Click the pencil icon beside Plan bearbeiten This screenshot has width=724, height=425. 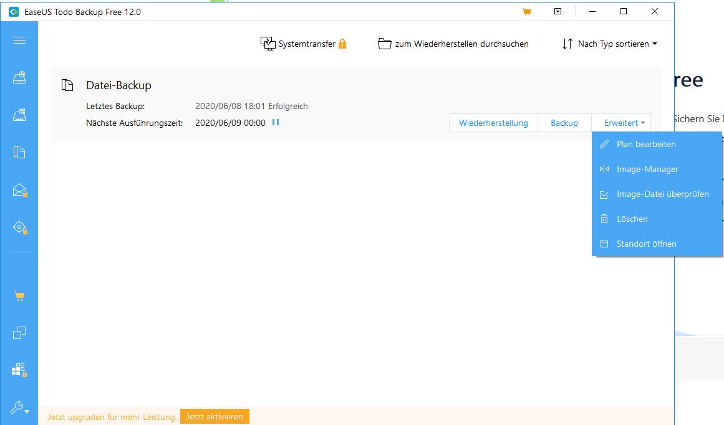(x=604, y=144)
